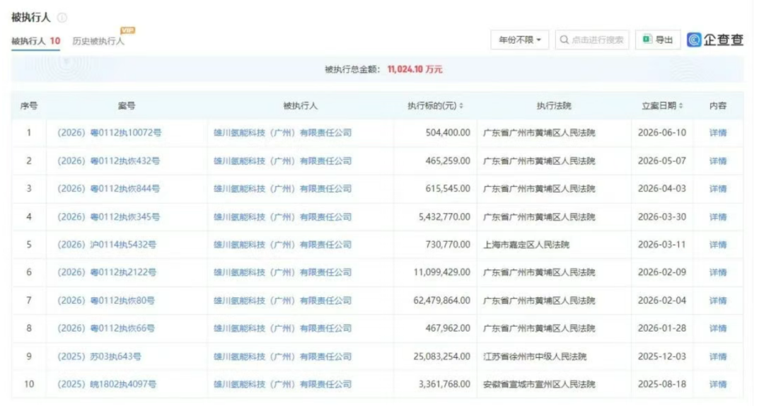This screenshot has height=406, width=764.
Task: Sort by 执行标的(元) column arrows
Action: (x=461, y=106)
